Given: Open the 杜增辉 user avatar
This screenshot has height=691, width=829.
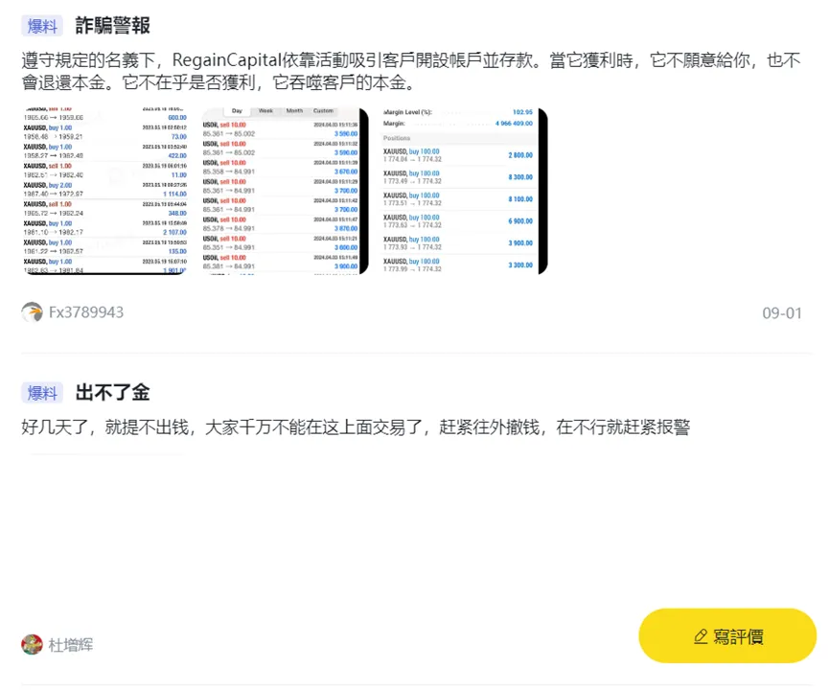Looking at the screenshot, I should [32, 644].
